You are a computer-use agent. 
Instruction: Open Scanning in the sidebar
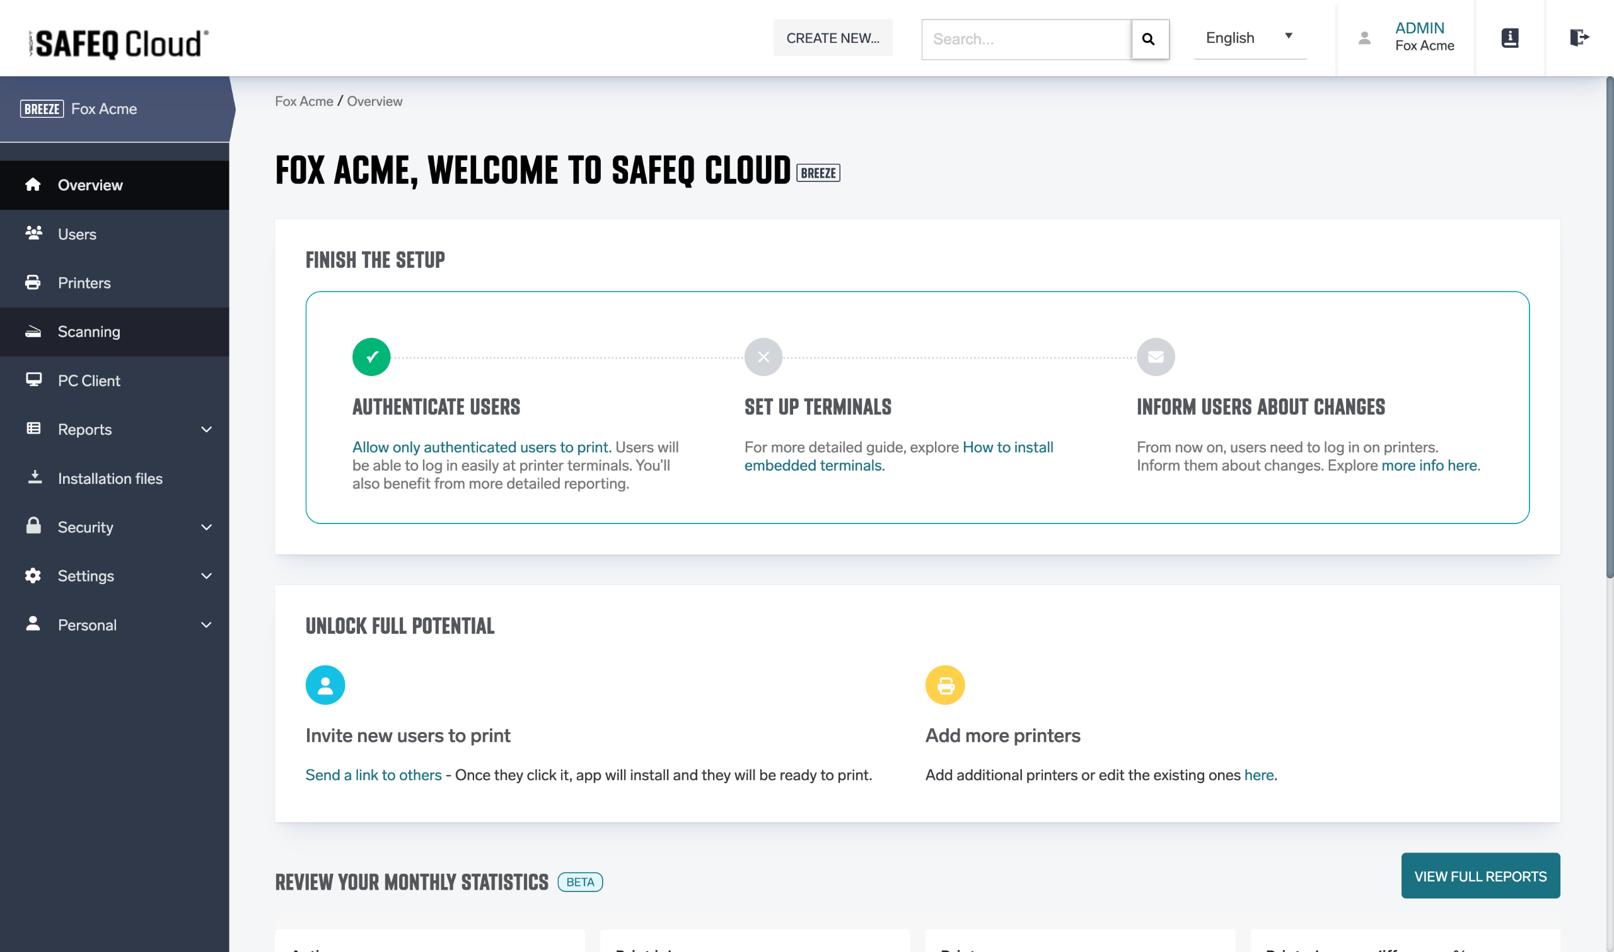click(x=89, y=331)
